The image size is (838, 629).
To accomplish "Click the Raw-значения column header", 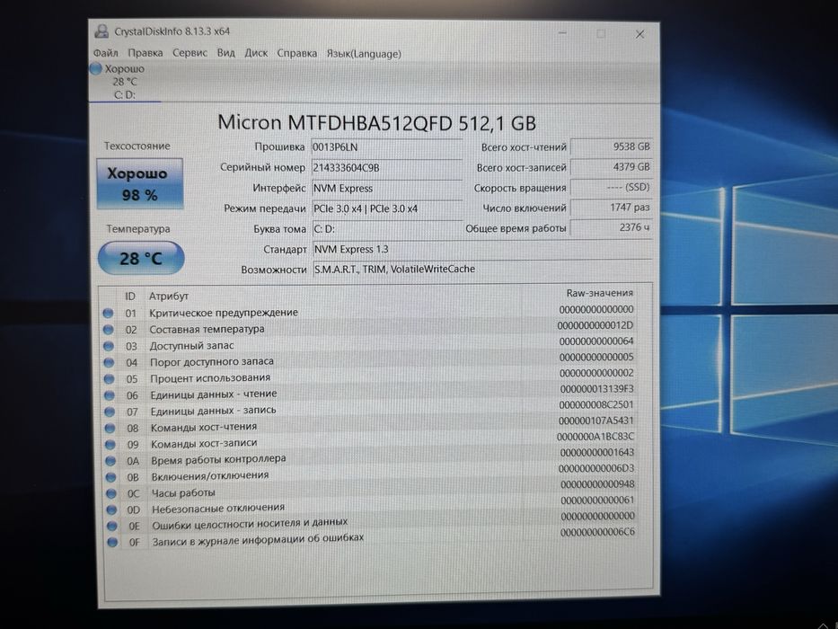I will coord(600,293).
